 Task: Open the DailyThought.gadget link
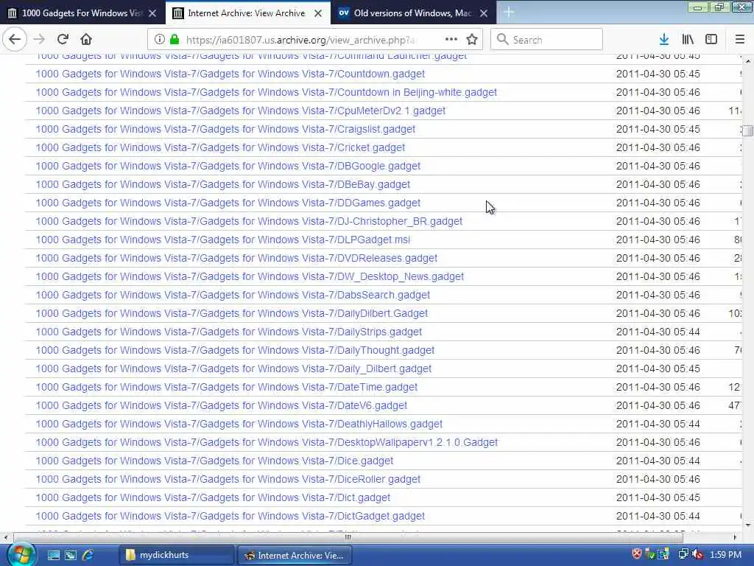pyautogui.click(x=235, y=350)
